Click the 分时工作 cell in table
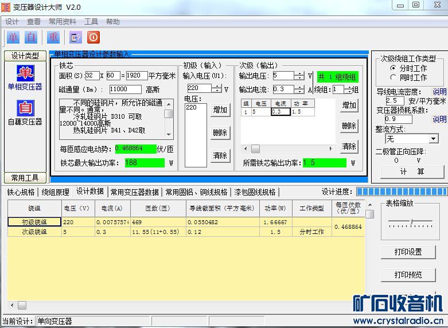This screenshot has height=328, width=448. [311, 232]
